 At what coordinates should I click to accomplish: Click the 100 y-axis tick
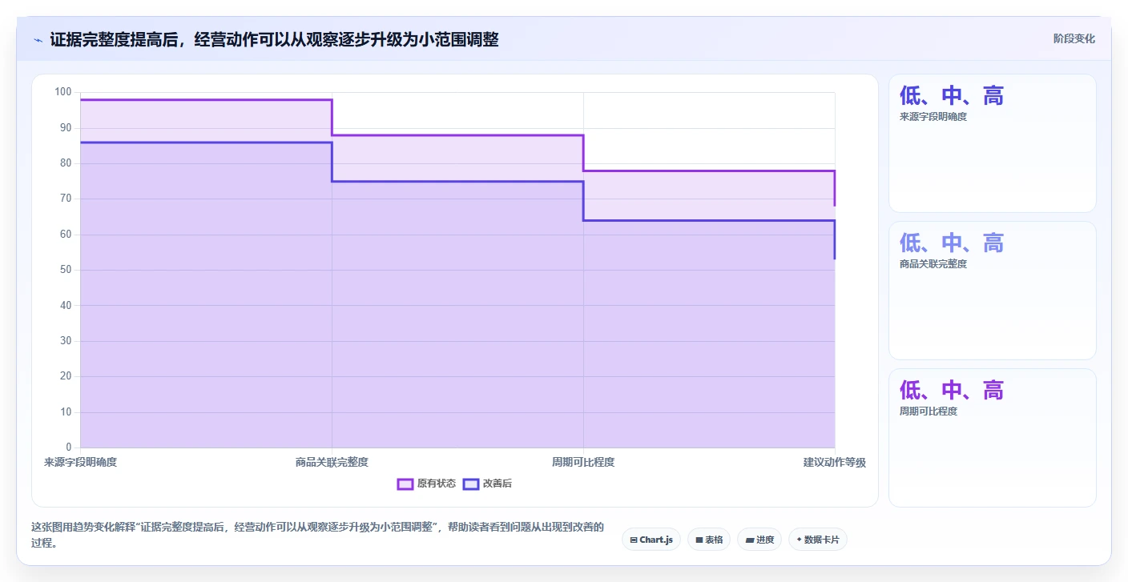click(63, 92)
